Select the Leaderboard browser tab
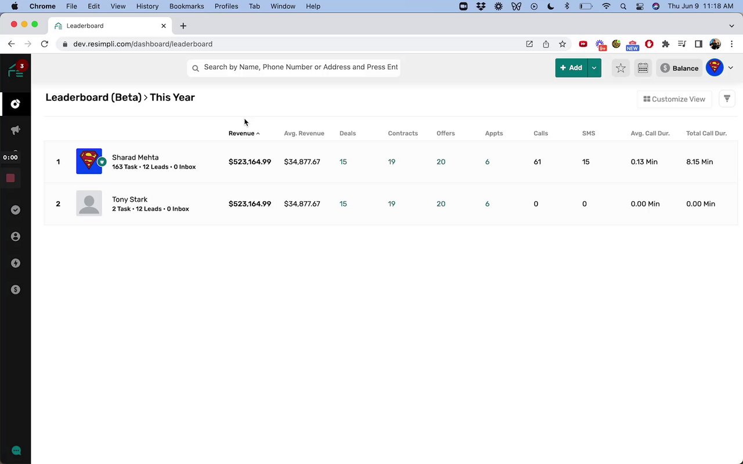 point(109,26)
